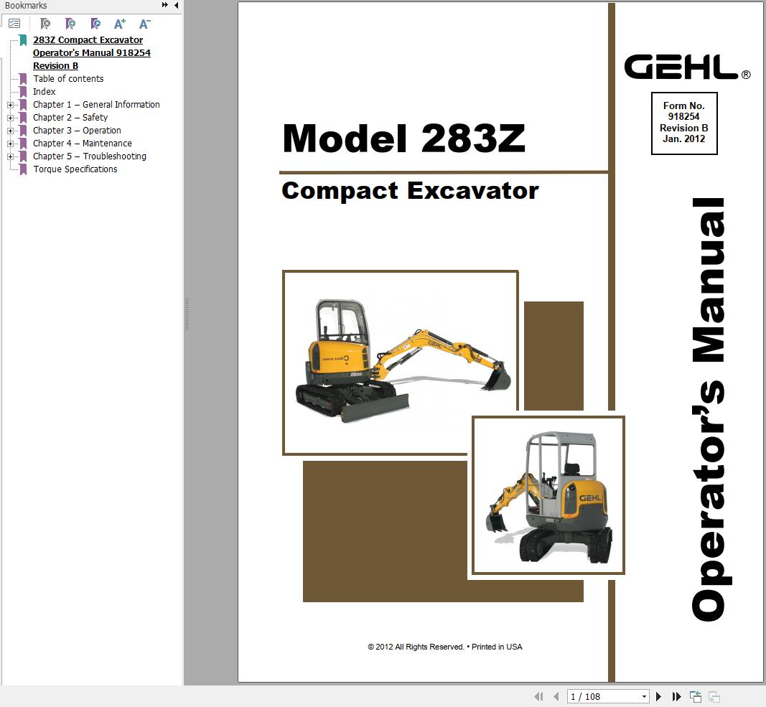Expand the Chapter 2 – Safety node
The height and width of the screenshot is (707, 766).
[x=10, y=118]
